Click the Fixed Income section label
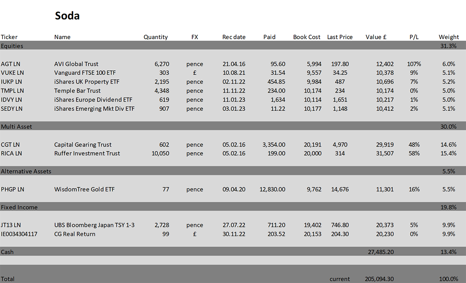Screen dimensions: 466x283 tap(19, 207)
